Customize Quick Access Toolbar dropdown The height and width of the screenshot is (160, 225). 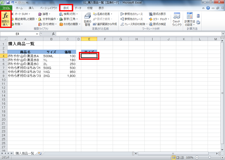(x=27, y=3)
